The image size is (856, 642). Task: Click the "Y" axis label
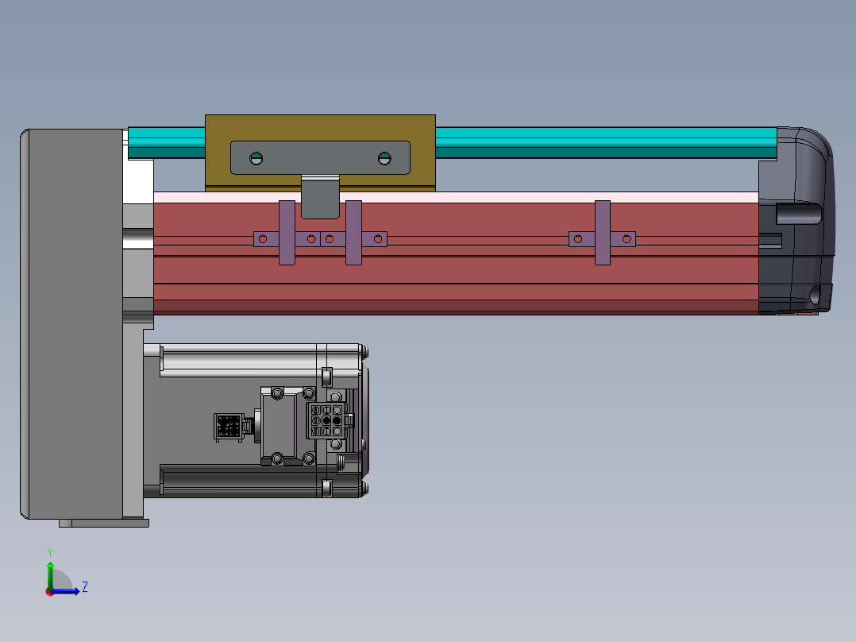click(50, 553)
